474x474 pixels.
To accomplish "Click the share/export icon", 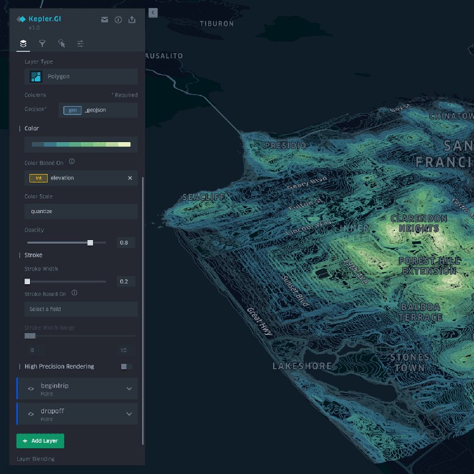I will coord(132,20).
